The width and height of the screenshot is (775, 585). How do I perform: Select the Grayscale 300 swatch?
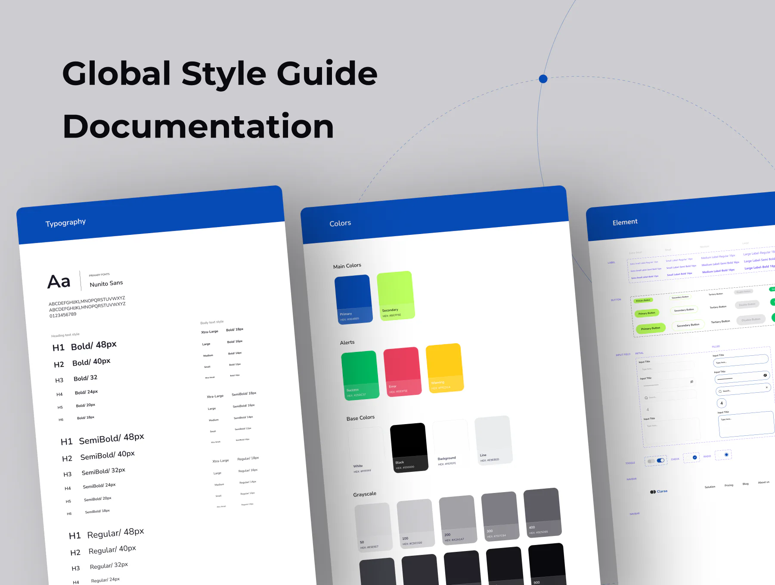click(x=500, y=516)
